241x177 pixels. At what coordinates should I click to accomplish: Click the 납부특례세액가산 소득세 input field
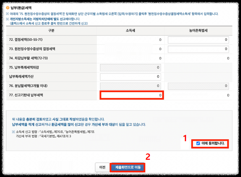[131, 77]
